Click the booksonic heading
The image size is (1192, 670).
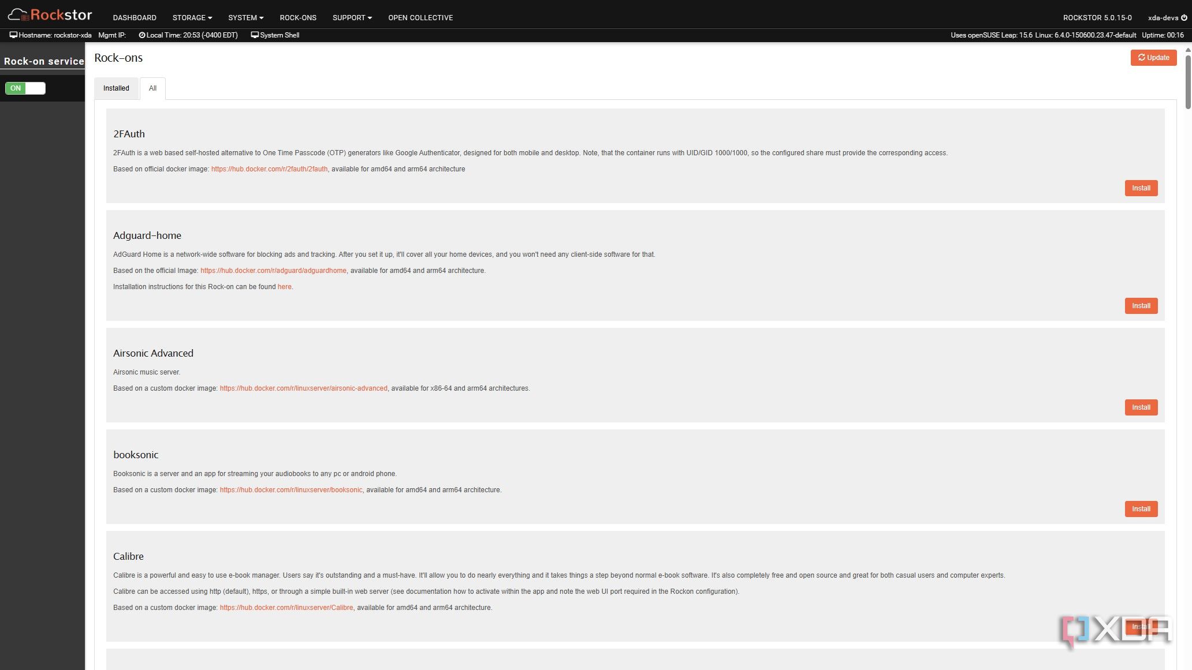[136, 455]
